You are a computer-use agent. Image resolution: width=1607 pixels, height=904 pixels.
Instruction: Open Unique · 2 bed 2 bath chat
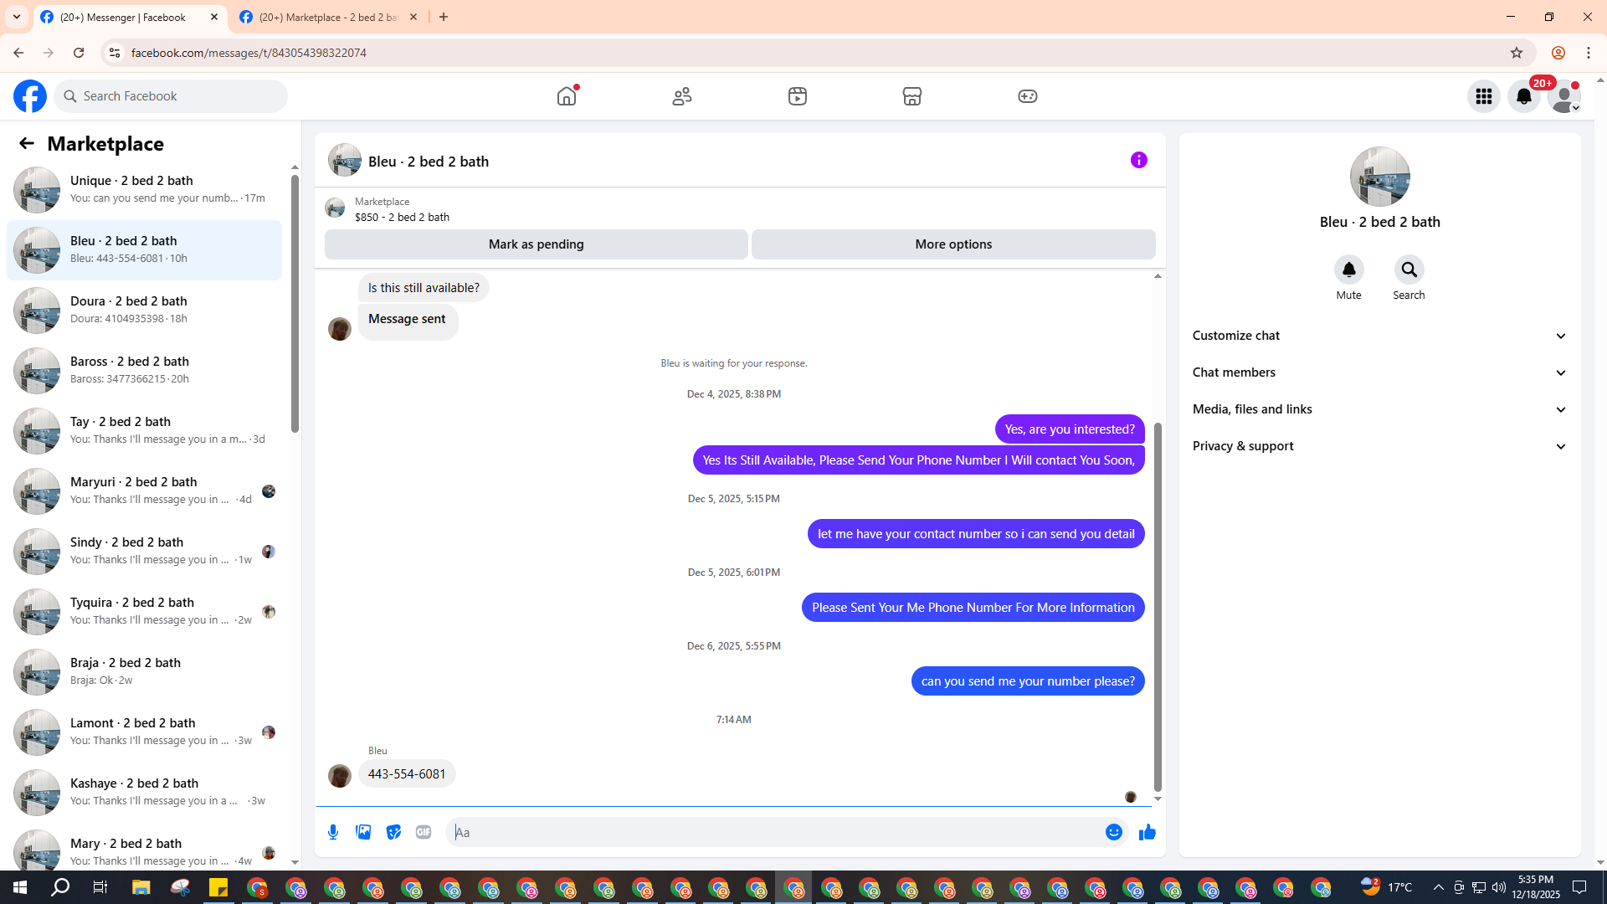point(144,190)
